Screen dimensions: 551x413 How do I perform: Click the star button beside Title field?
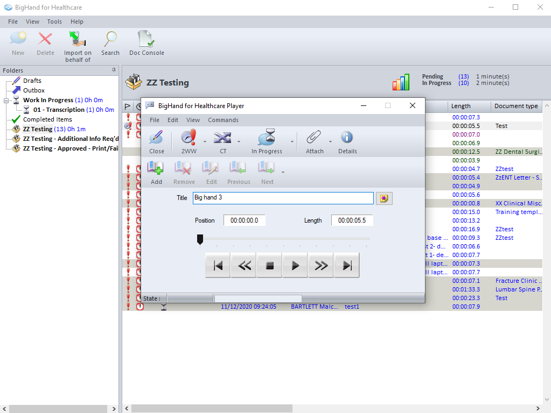pyautogui.click(x=383, y=198)
